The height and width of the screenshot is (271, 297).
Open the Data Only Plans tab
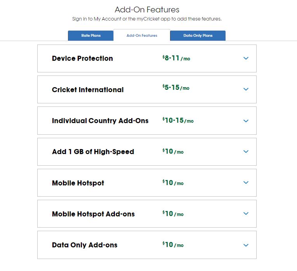198,36
